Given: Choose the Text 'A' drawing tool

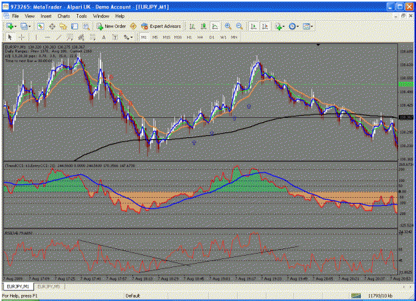Looking at the screenshot, I should pos(104,37).
